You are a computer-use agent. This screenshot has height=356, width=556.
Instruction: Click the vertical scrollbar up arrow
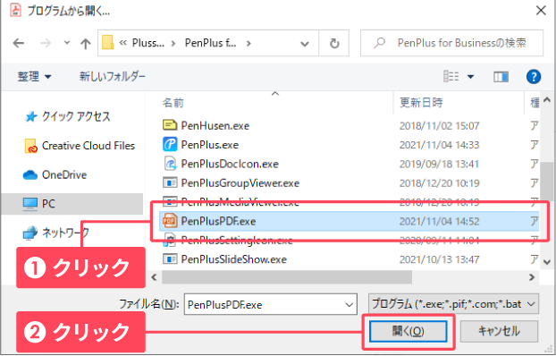click(x=547, y=101)
